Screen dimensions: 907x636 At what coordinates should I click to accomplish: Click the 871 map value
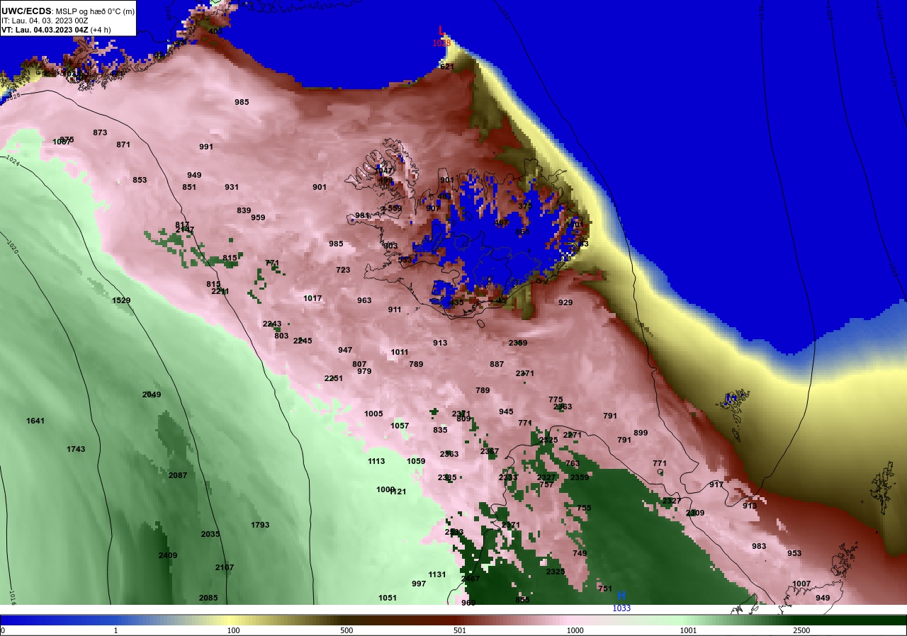(x=123, y=144)
